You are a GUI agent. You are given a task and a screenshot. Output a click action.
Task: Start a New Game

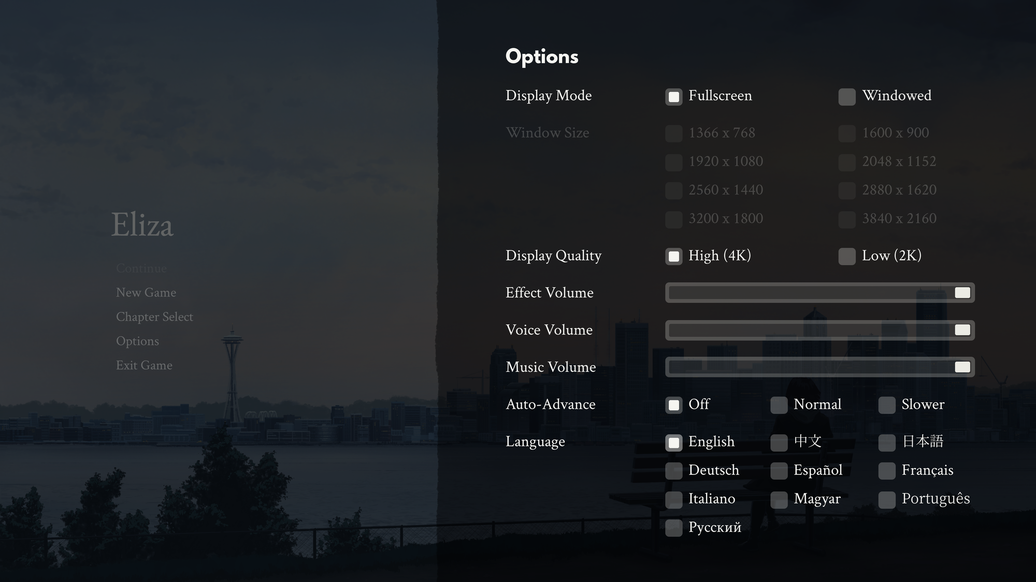(146, 292)
